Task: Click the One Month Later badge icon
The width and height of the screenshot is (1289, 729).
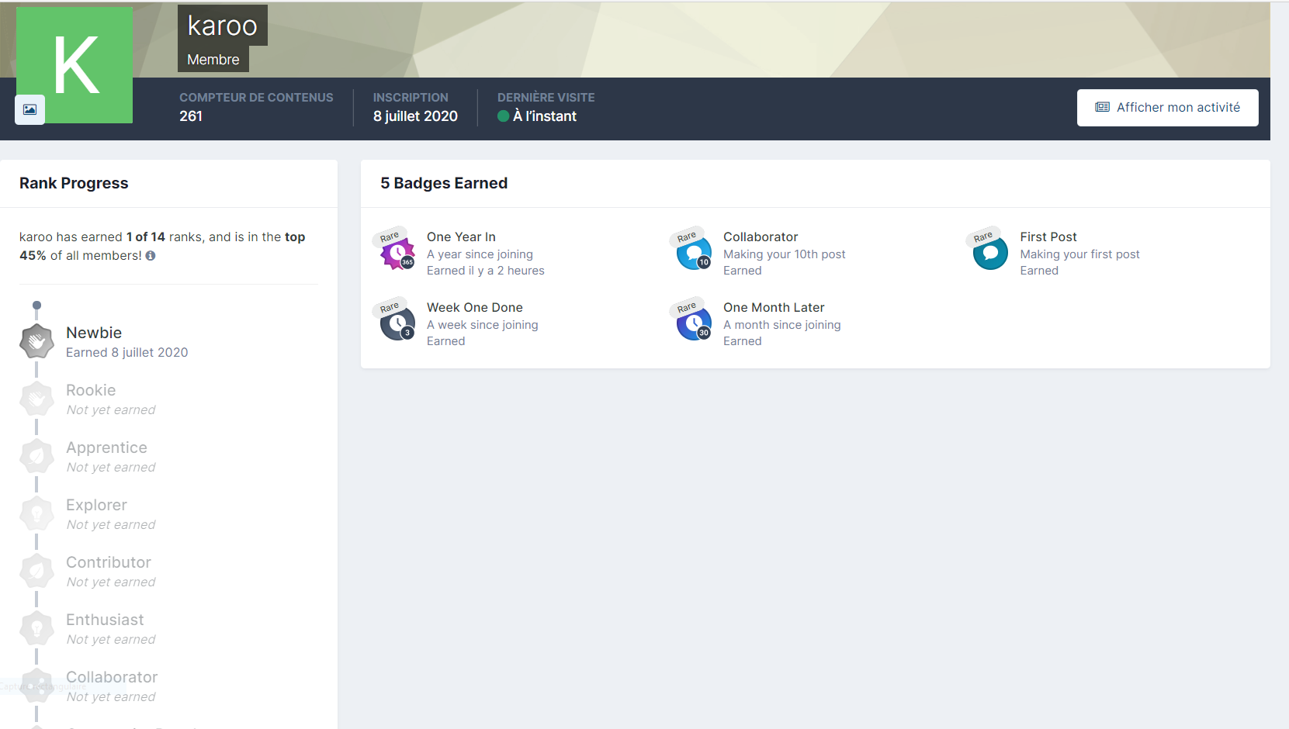Action: click(694, 323)
